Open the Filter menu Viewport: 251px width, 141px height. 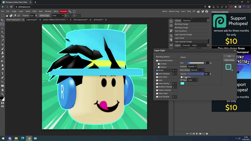point(34,11)
